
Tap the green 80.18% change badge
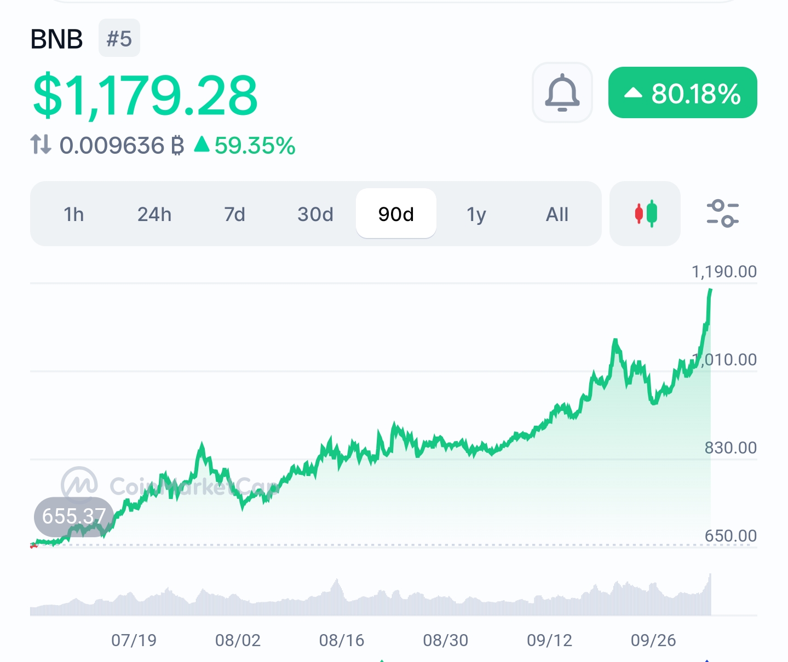(x=682, y=93)
